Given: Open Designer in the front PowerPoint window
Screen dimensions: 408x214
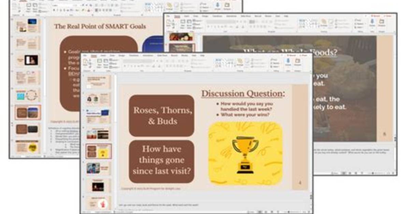Looking at the screenshot, I should click(298, 62).
